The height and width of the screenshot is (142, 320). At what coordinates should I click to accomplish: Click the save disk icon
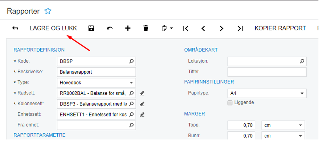tap(91, 28)
